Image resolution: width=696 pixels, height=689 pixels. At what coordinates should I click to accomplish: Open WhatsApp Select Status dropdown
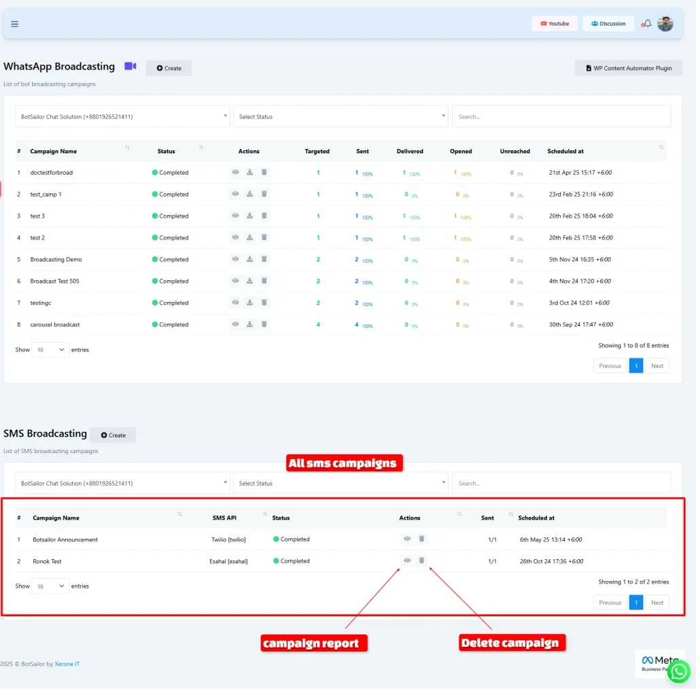pos(341,117)
